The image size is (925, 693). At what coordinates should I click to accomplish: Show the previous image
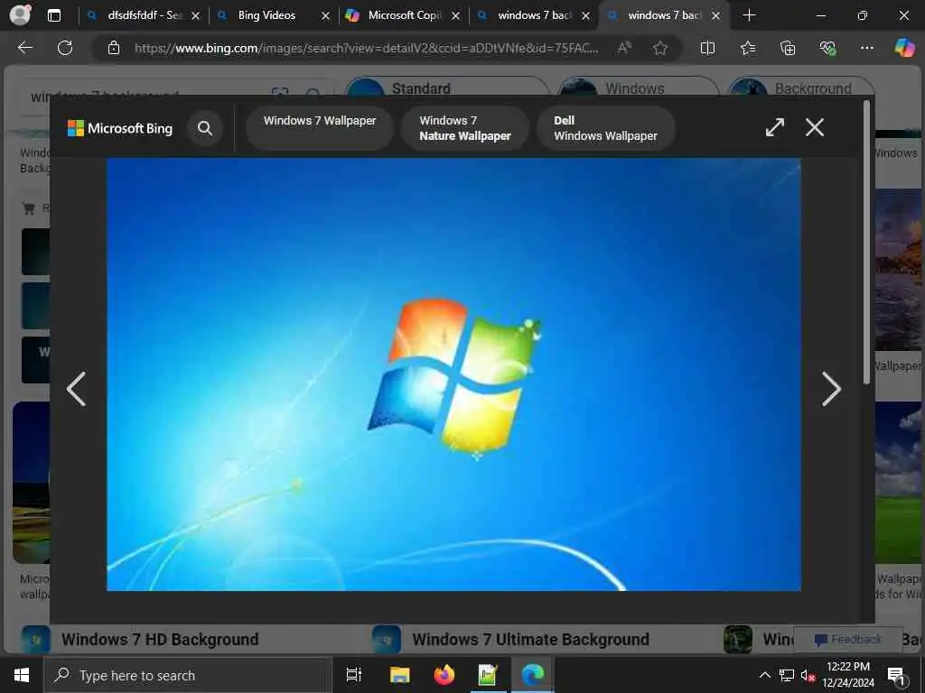(77, 389)
